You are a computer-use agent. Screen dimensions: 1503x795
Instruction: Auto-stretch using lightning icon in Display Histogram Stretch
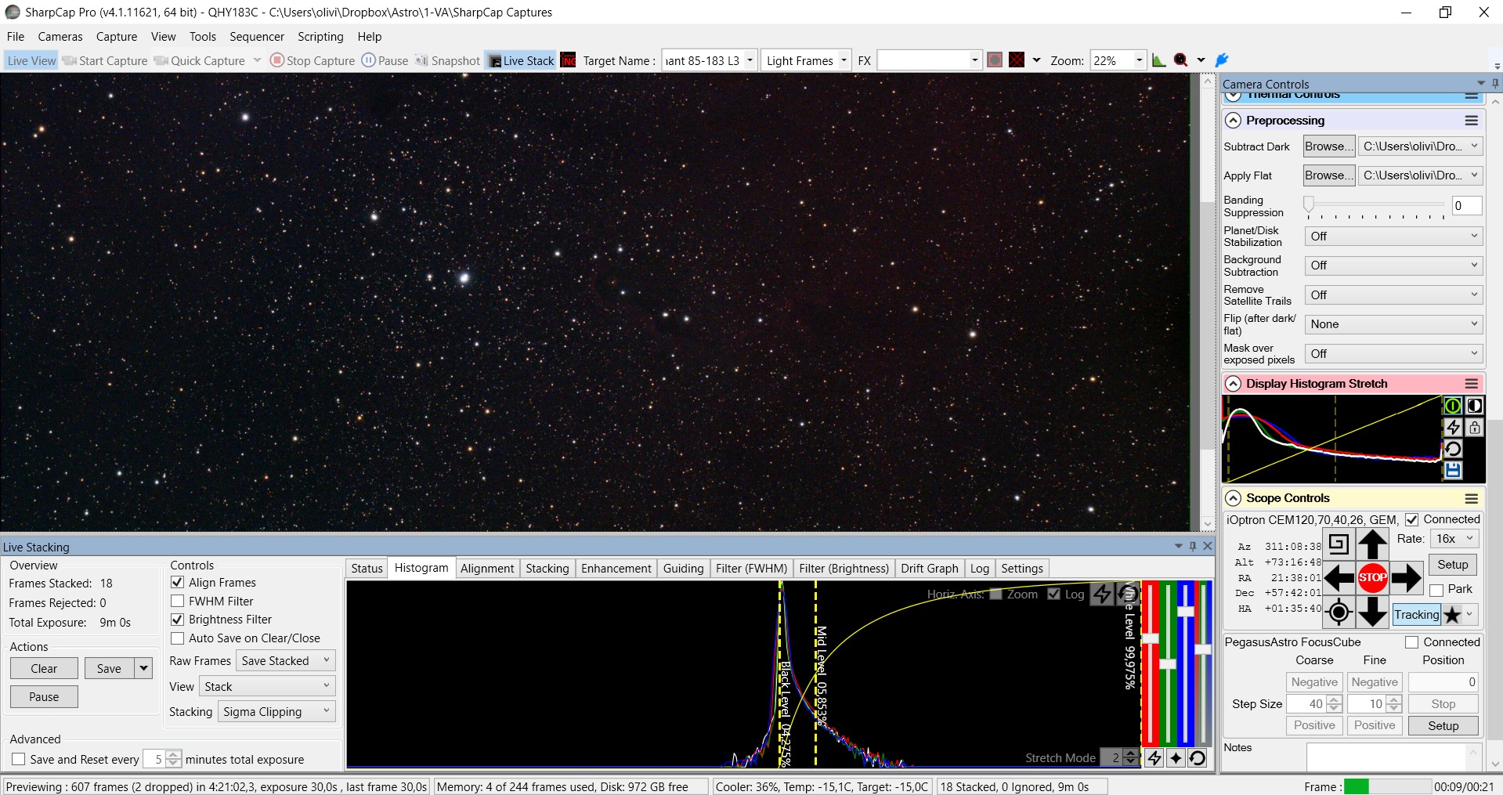[1452, 427]
